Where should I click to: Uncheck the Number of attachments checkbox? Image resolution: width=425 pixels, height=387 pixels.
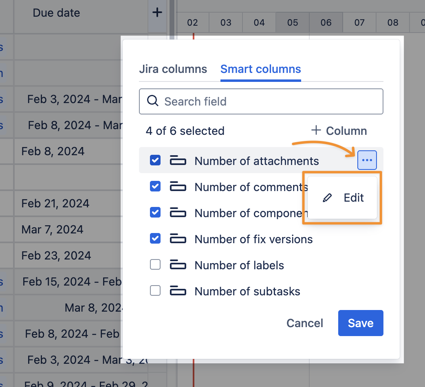155,161
